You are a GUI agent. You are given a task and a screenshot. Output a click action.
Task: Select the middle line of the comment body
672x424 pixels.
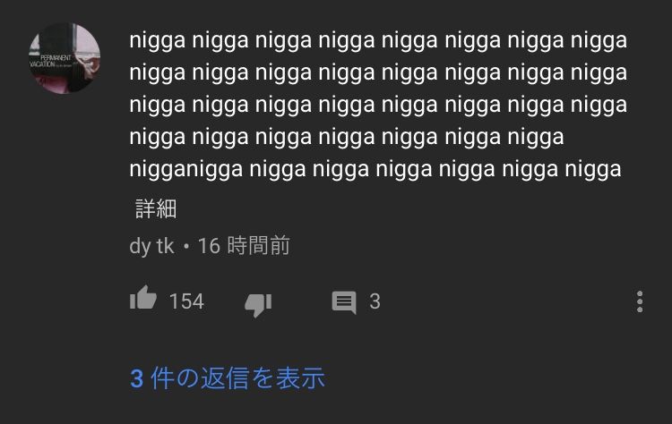pyautogui.click(x=378, y=106)
